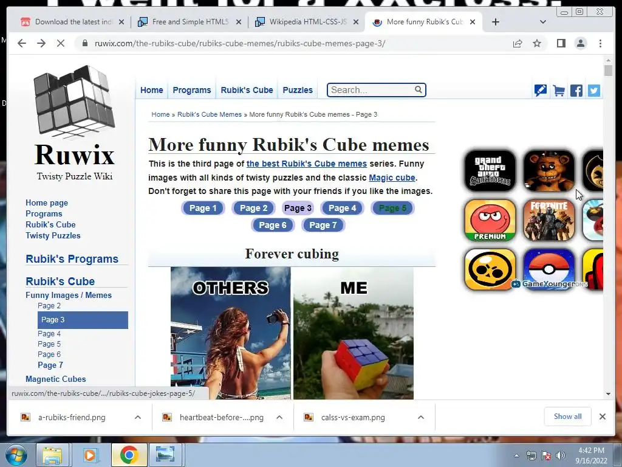Open the Red Ball Premium game icon
The height and width of the screenshot is (467, 622).
[490, 220]
